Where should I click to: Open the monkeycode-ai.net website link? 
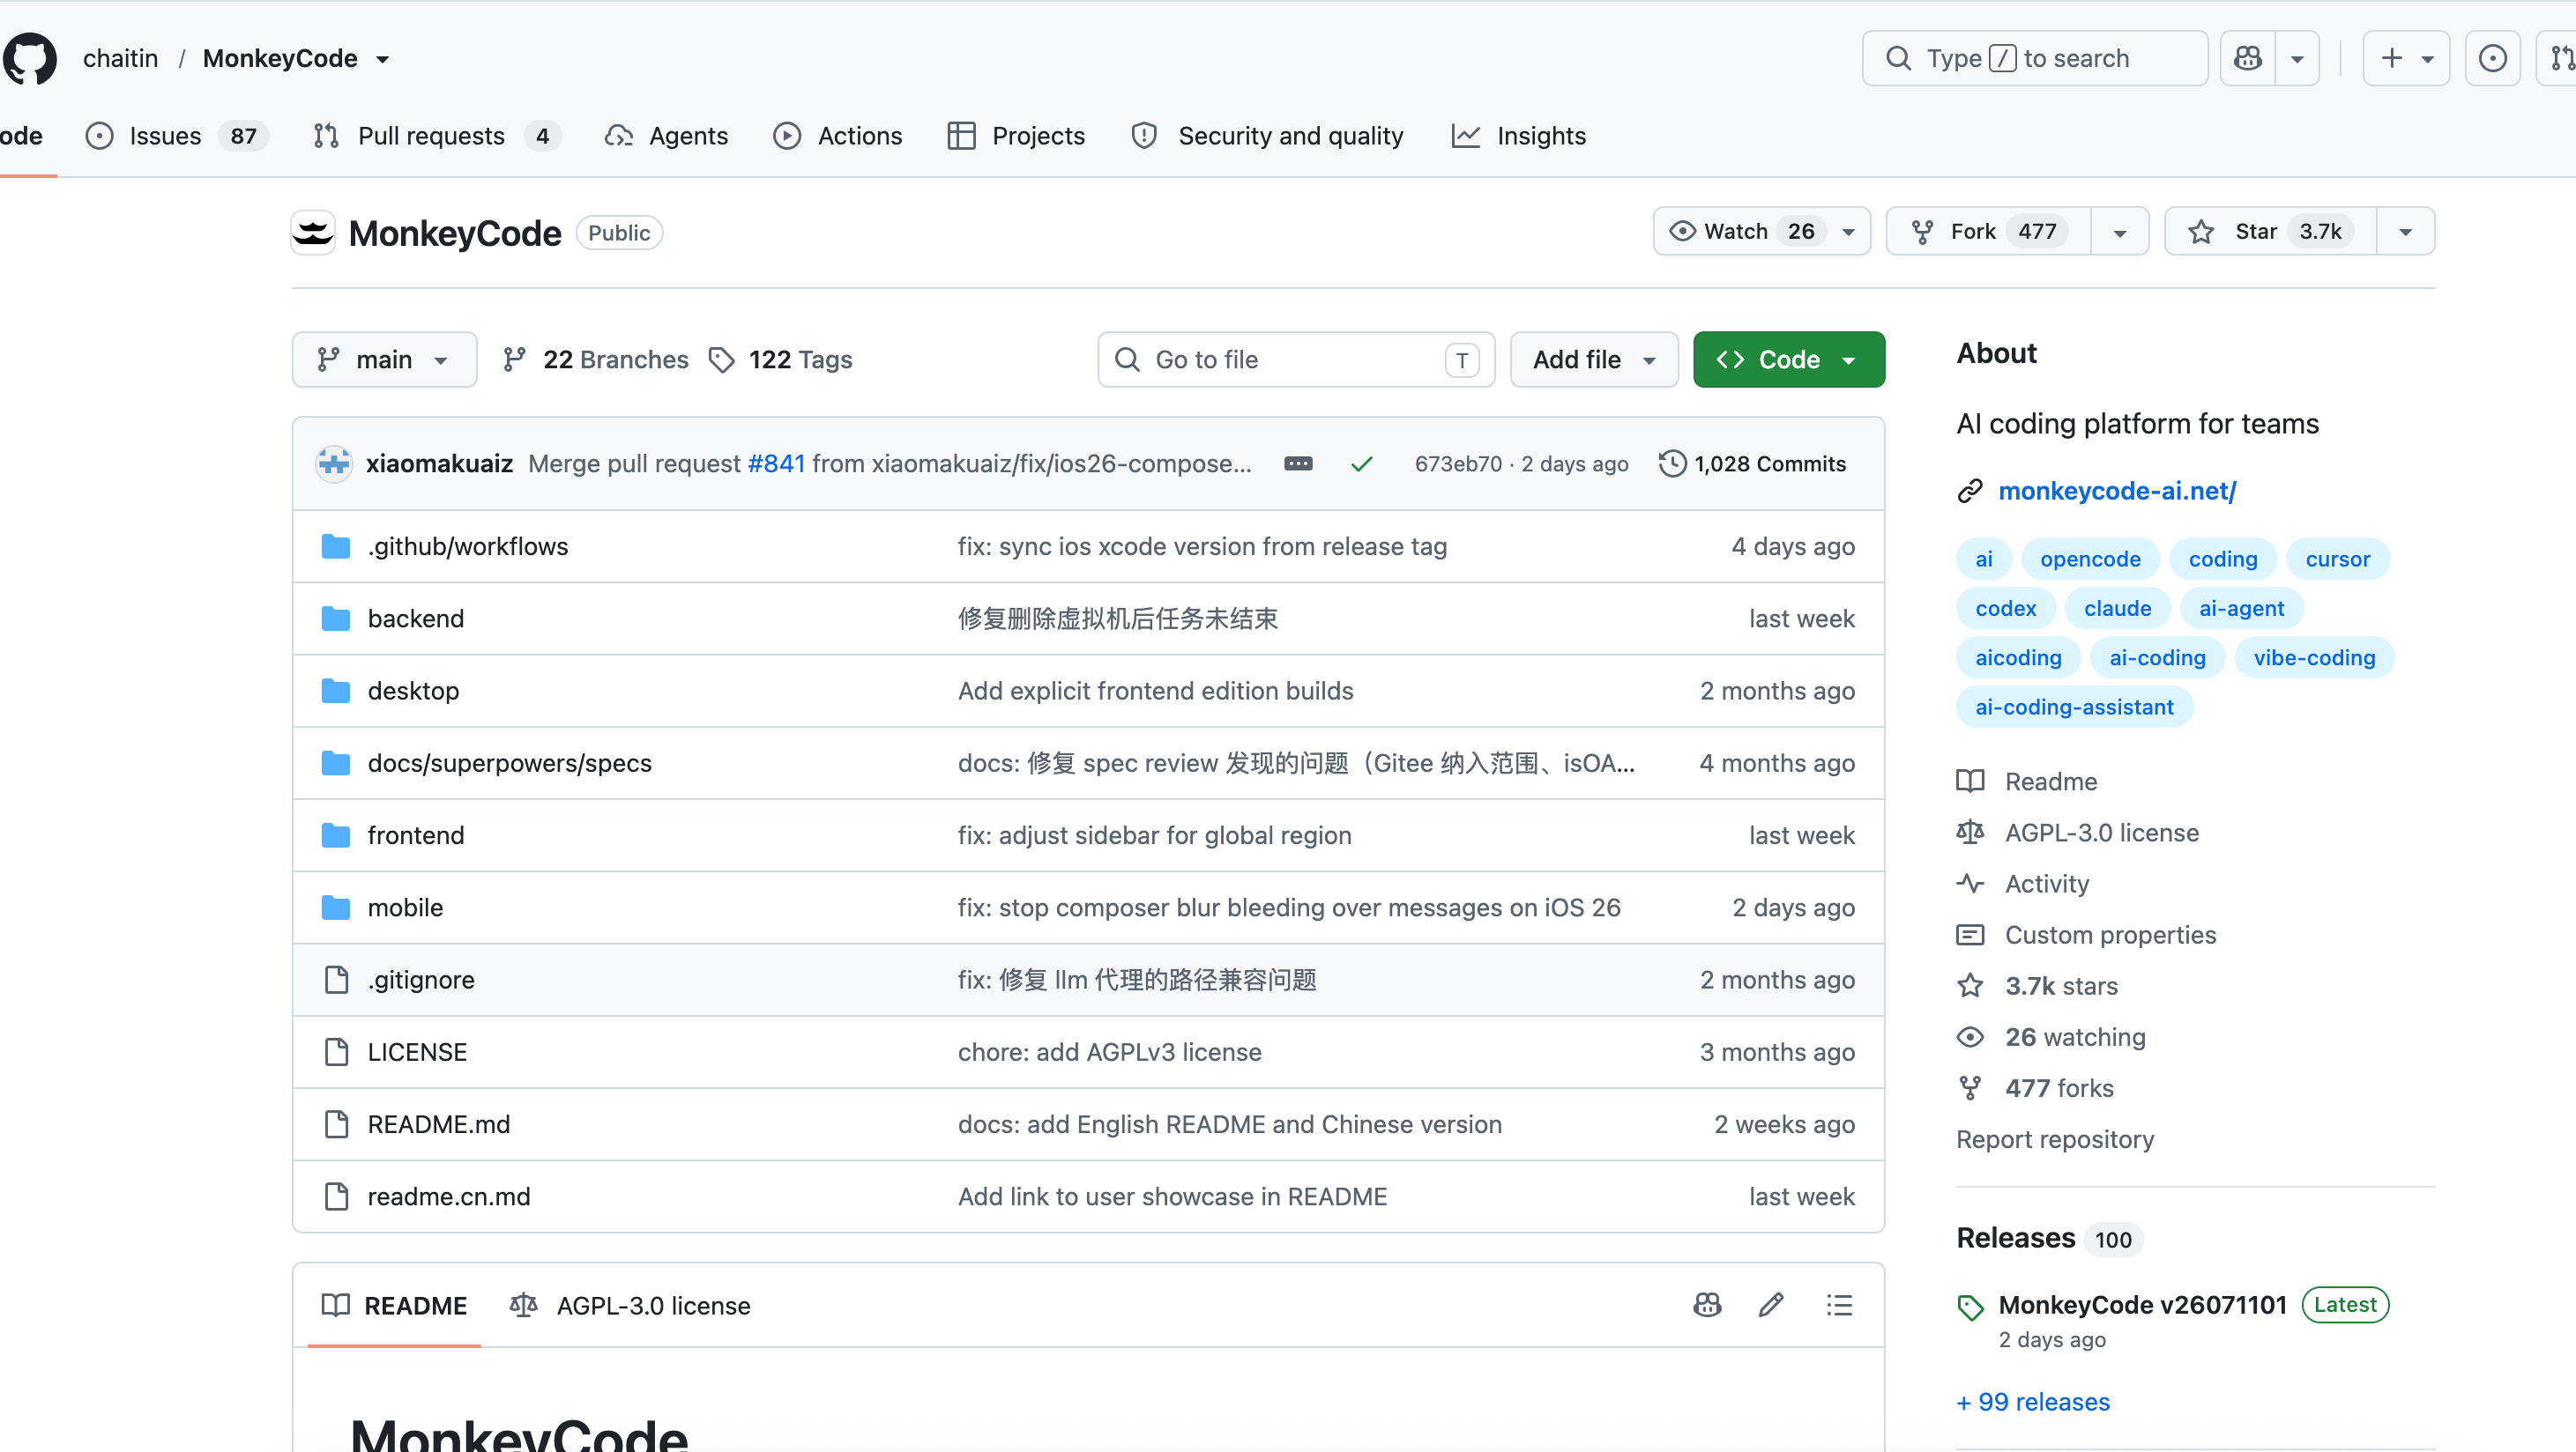coord(2116,491)
